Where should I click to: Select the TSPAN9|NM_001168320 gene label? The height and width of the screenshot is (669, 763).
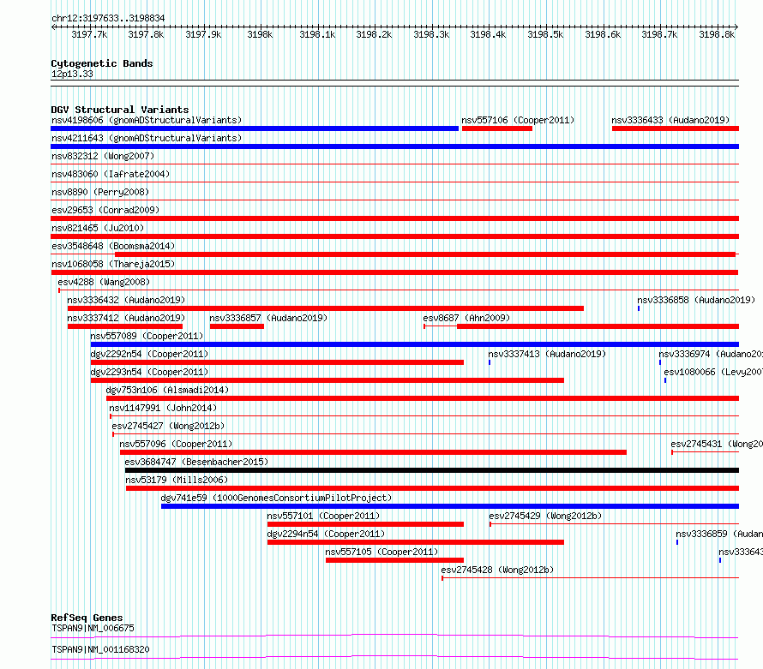coord(100,649)
